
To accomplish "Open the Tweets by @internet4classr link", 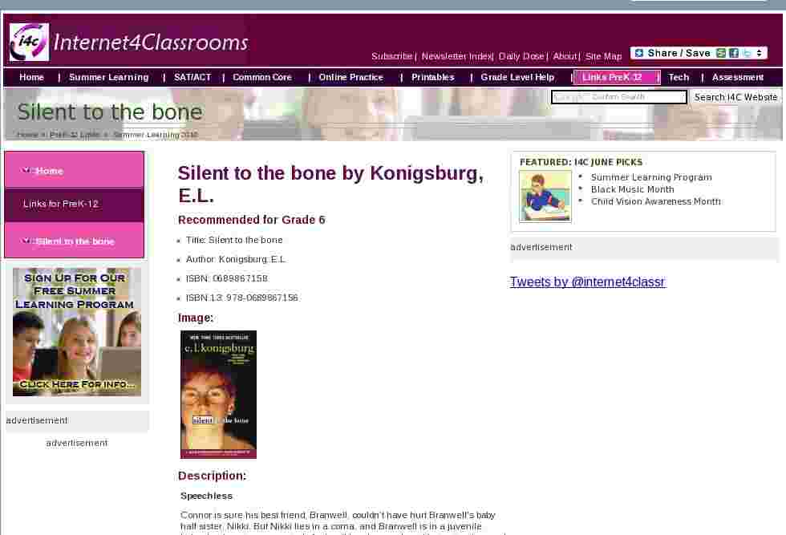I will tap(587, 282).
